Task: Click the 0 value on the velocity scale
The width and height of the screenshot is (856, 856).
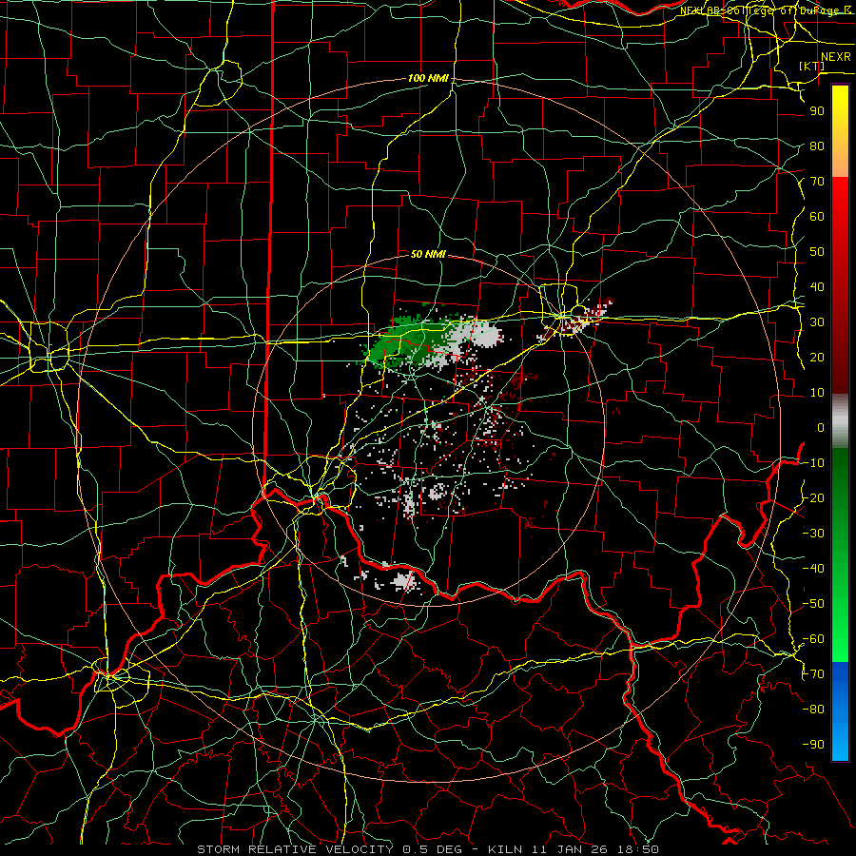Action: coord(821,428)
